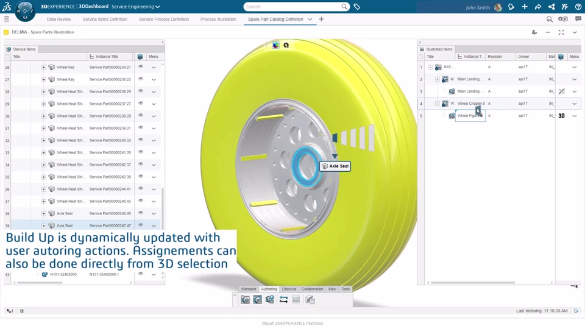Image resolution: width=585 pixels, height=329 pixels.
Task: Open the Collaboration toolbar tab
Action: pyautogui.click(x=312, y=289)
